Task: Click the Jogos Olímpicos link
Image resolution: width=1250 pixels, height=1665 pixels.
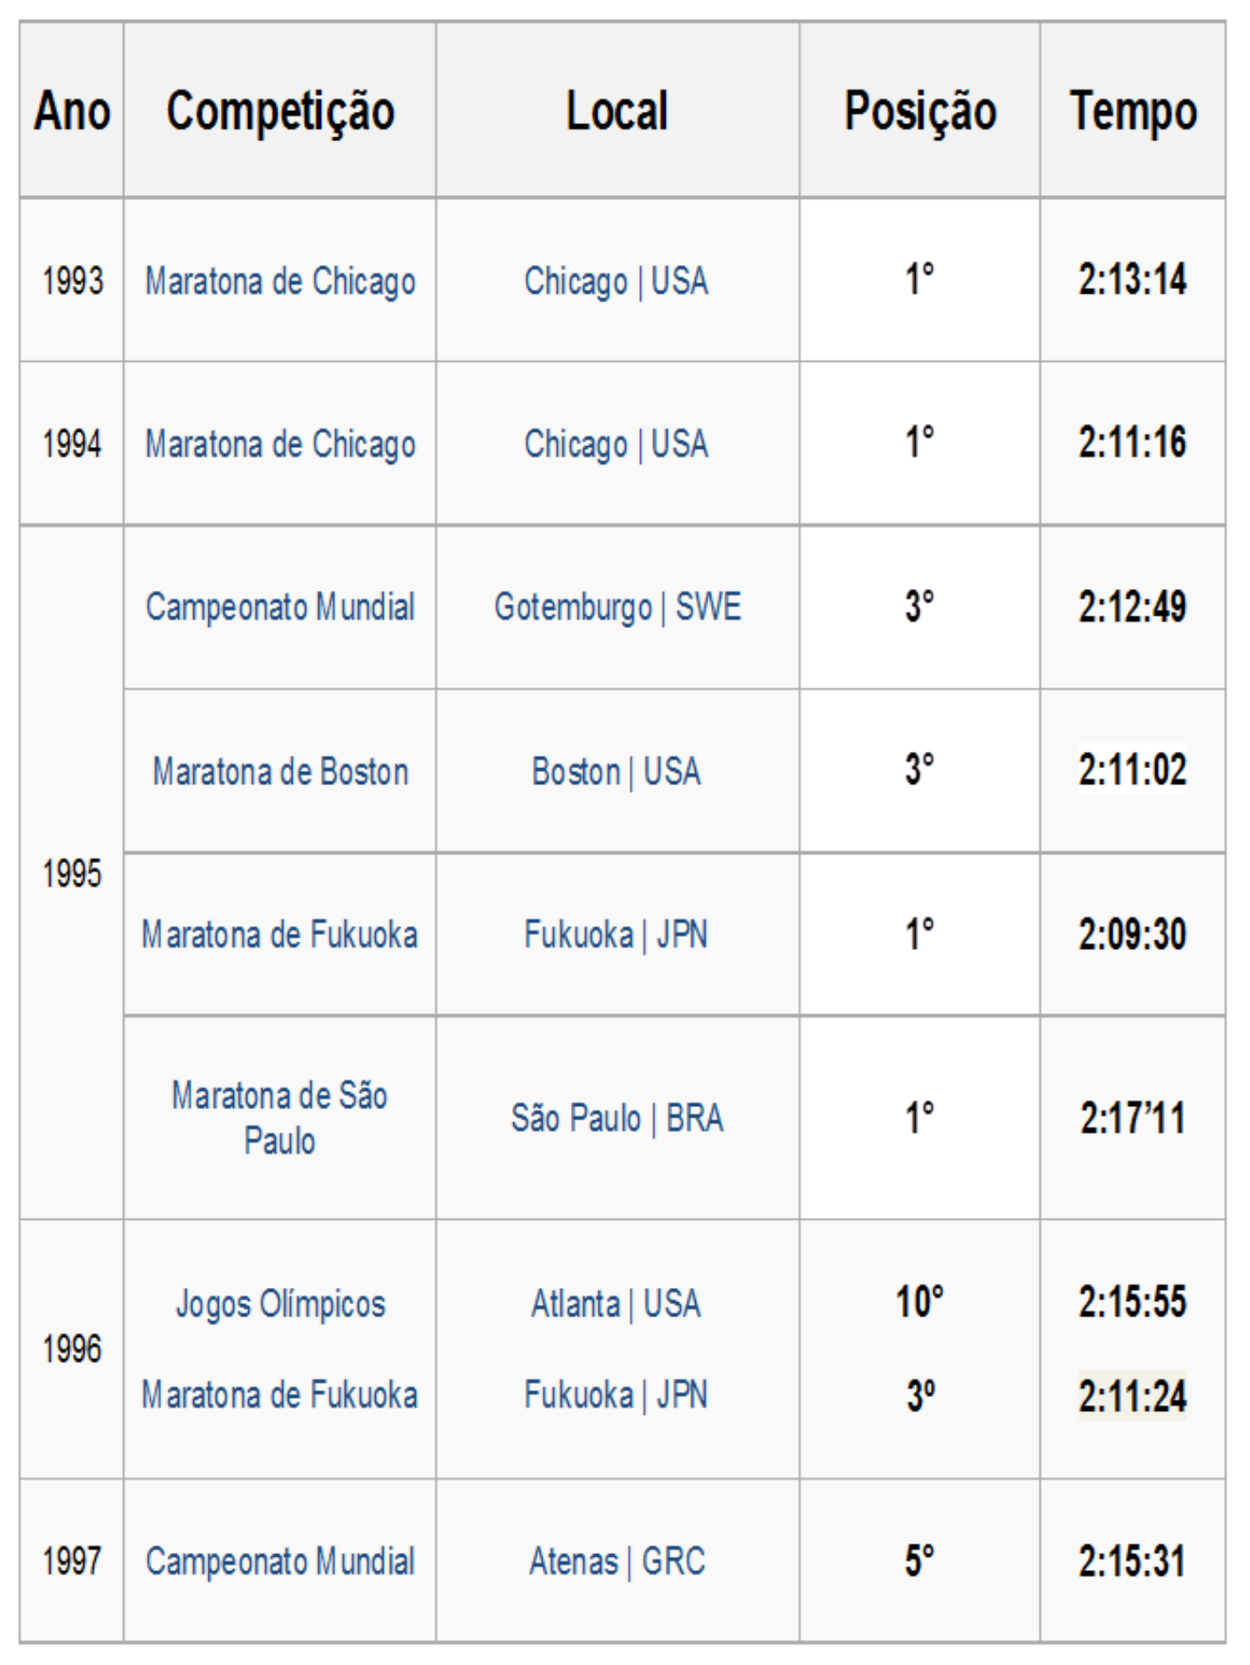Action: pos(280,1304)
